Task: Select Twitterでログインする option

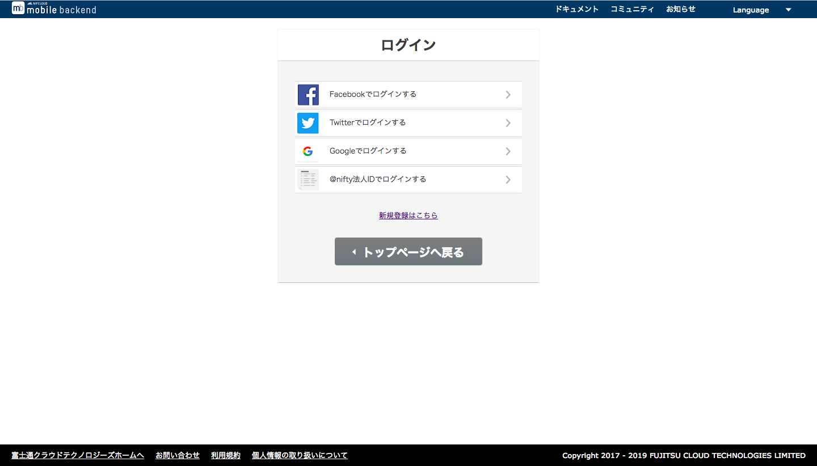Action: click(x=368, y=122)
